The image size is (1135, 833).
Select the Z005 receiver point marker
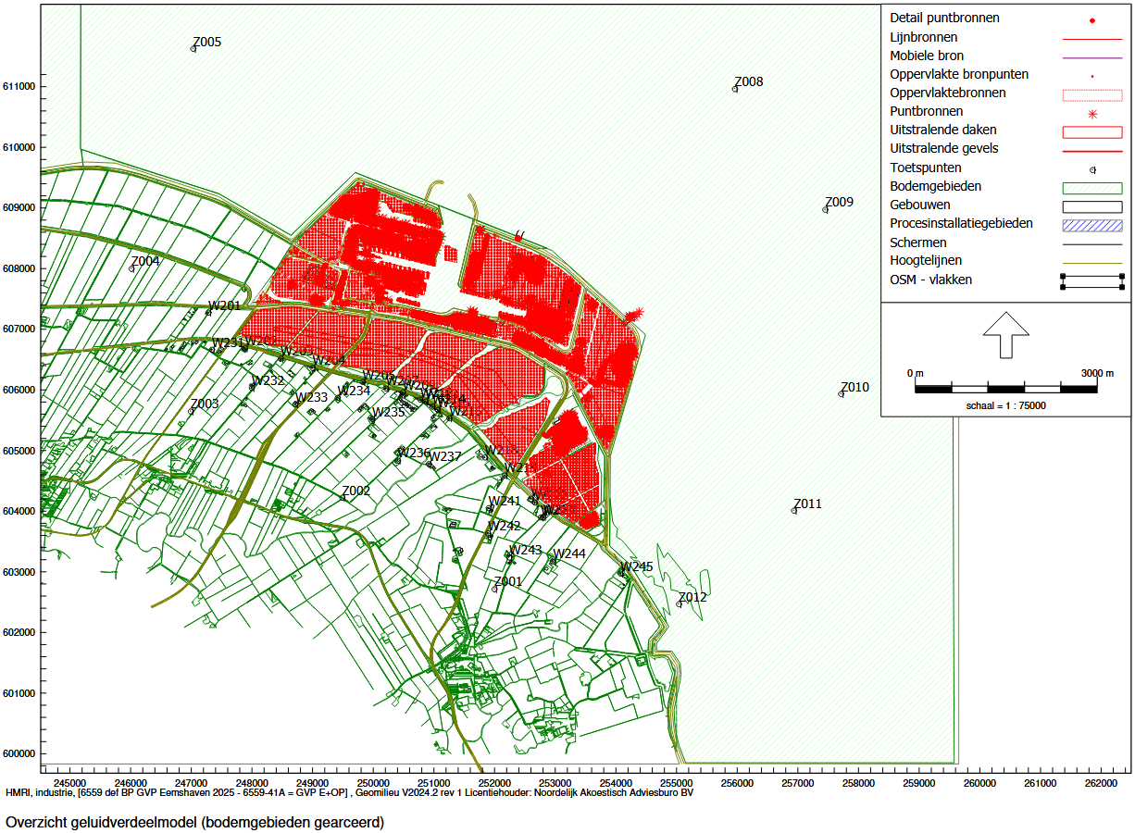pyautogui.click(x=193, y=48)
